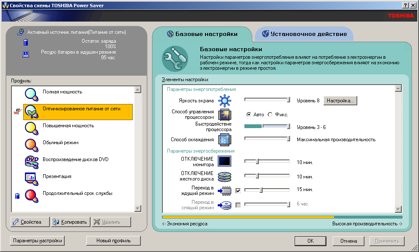
Task: Click the спящий режим timeout slider
Action: (x=267, y=204)
